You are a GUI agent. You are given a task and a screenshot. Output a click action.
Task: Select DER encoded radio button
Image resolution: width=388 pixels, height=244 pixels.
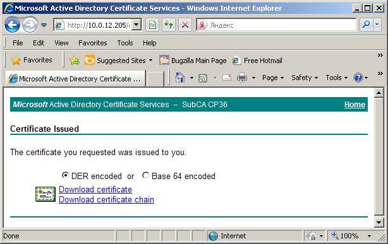click(x=65, y=175)
